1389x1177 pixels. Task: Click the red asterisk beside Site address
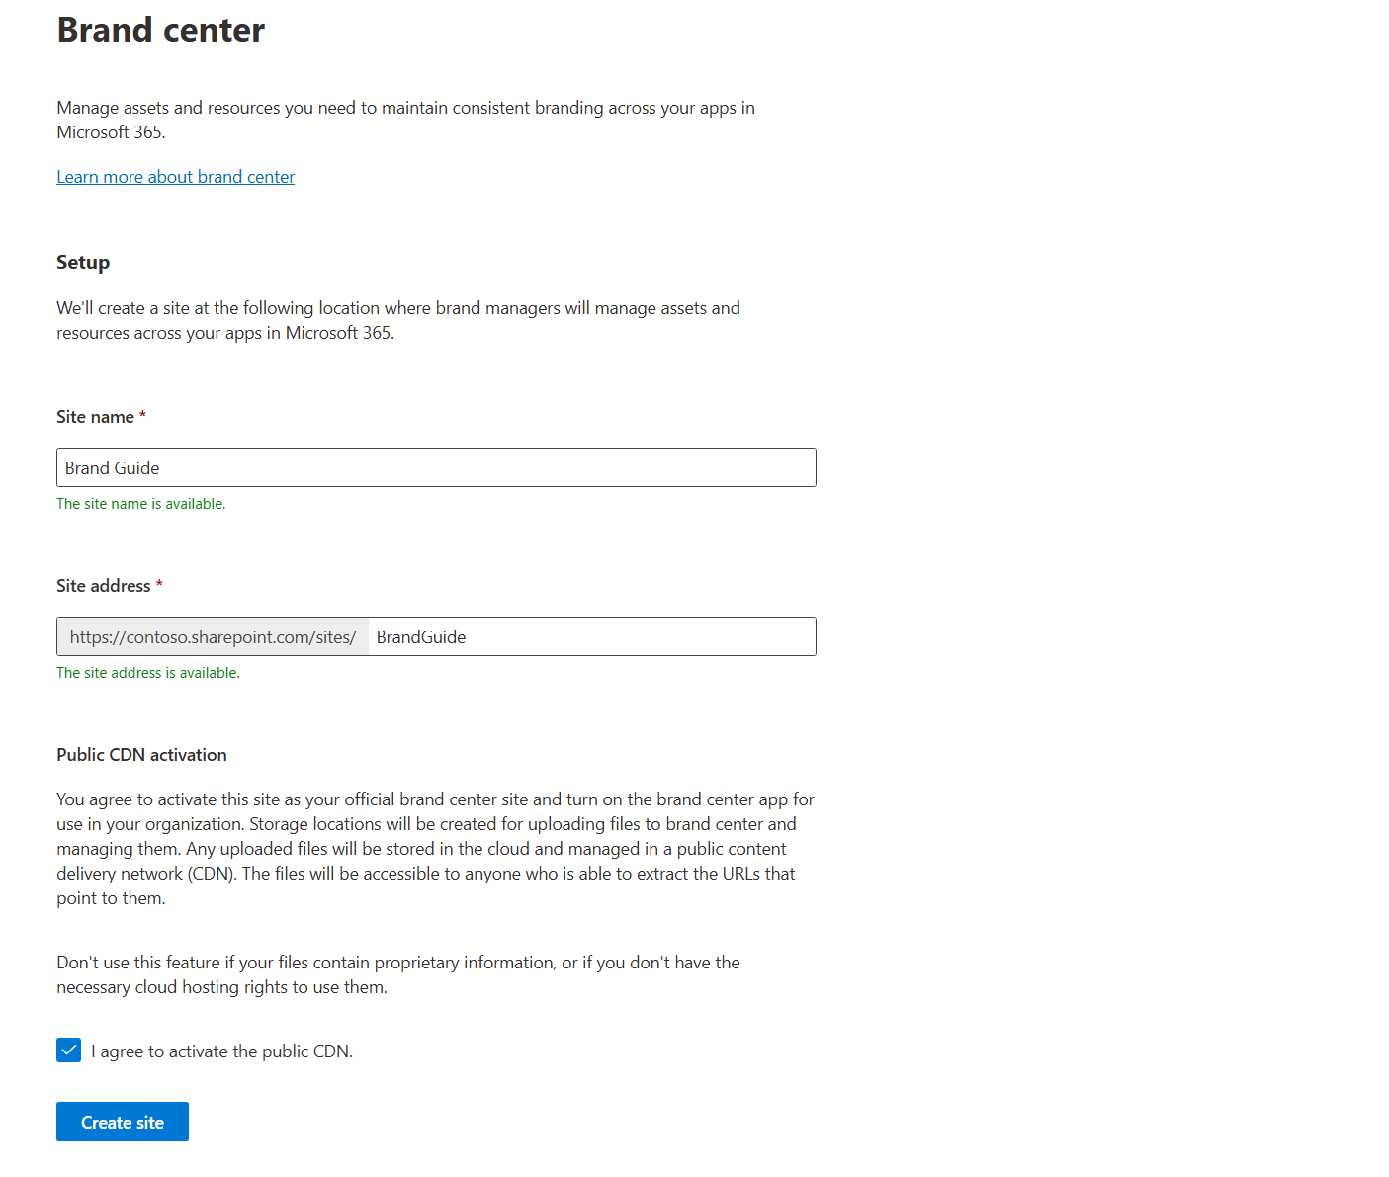click(159, 585)
